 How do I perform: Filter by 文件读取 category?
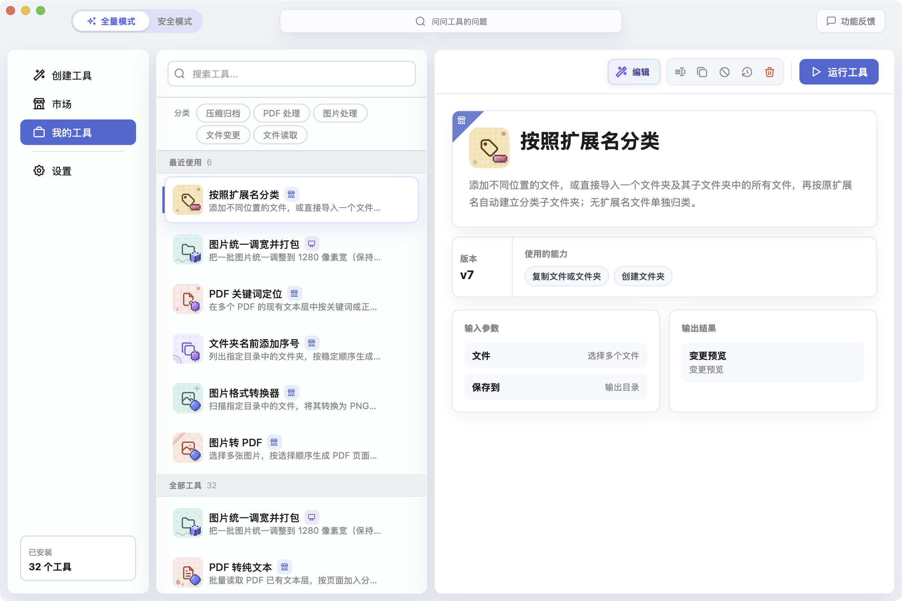click(x=280, y=135)
